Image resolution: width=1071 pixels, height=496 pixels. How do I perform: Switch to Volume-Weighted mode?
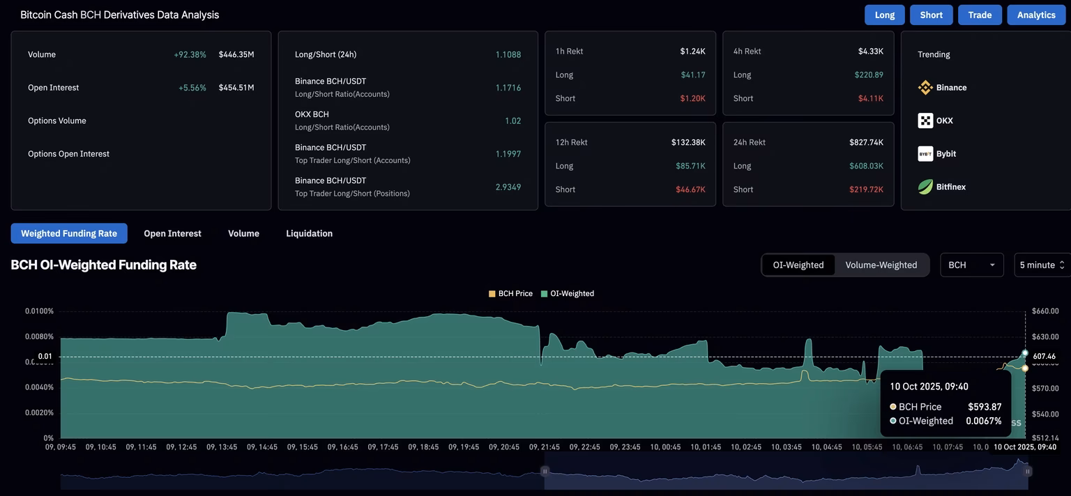pos(881,263)
